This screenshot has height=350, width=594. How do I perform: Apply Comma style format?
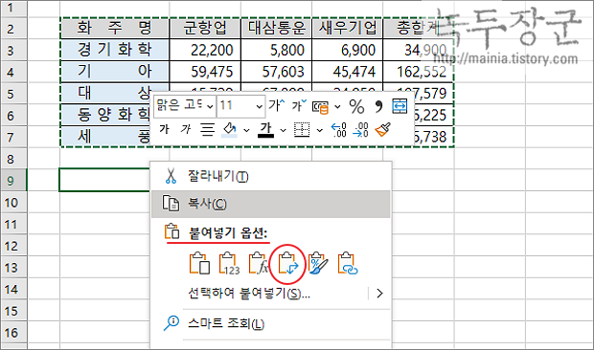[378, 106]
